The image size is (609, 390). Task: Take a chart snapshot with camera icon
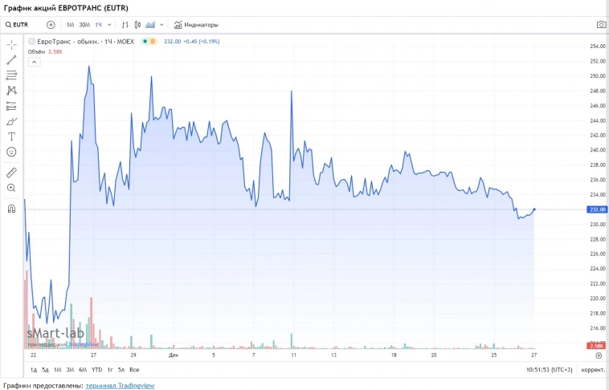[601, 25]
